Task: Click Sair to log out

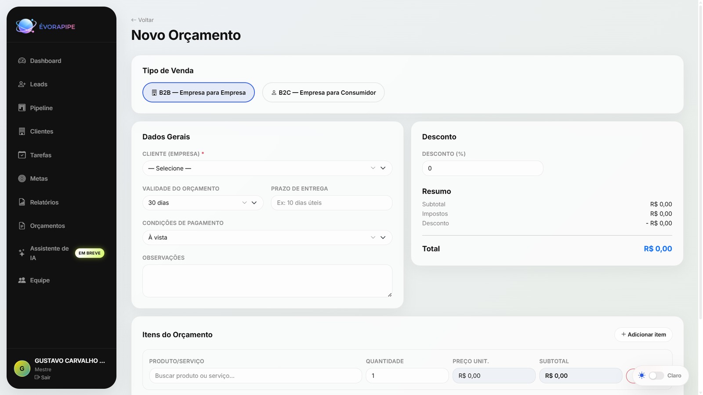Action: tap(43, 377)
